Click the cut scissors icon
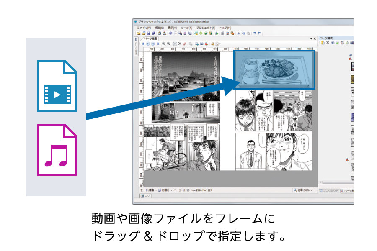The height and width of the screenshot is (251, 377). [238, 33]
